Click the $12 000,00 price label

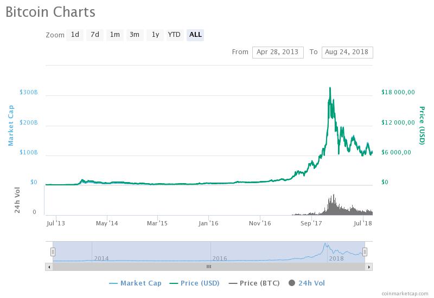pyautogui.click(x=398, y=122)
